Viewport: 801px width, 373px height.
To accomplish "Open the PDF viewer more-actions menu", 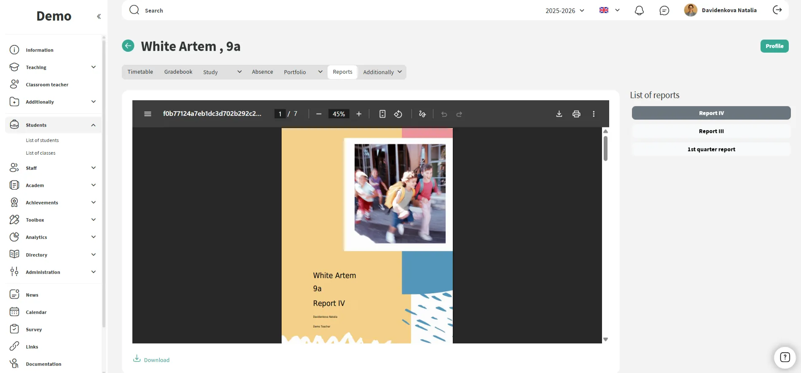I will coord(594,114).
